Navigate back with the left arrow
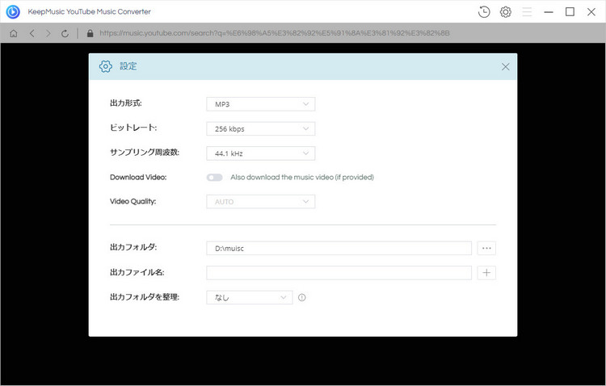The image size is (606, 386). (32, 34)
